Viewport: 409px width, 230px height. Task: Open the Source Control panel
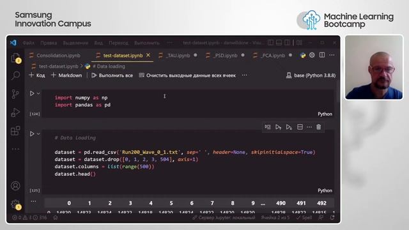coord(15,94)
